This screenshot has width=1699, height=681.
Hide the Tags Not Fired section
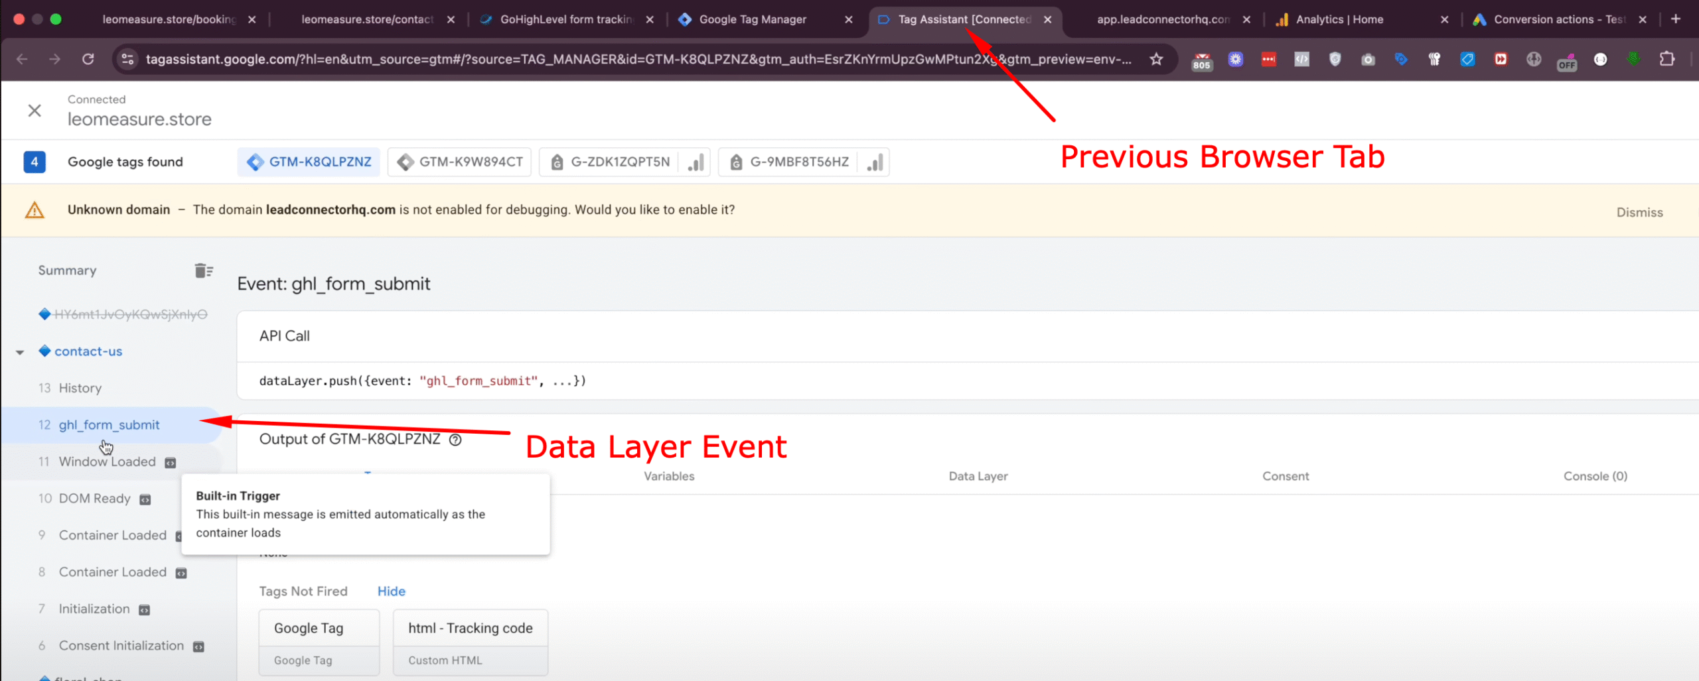click(391, 591)
